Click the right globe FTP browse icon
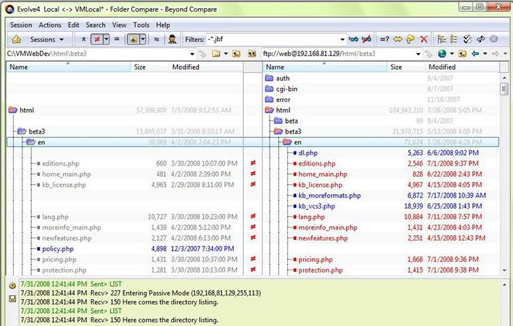The image size is (513, 326). [442, 54]
